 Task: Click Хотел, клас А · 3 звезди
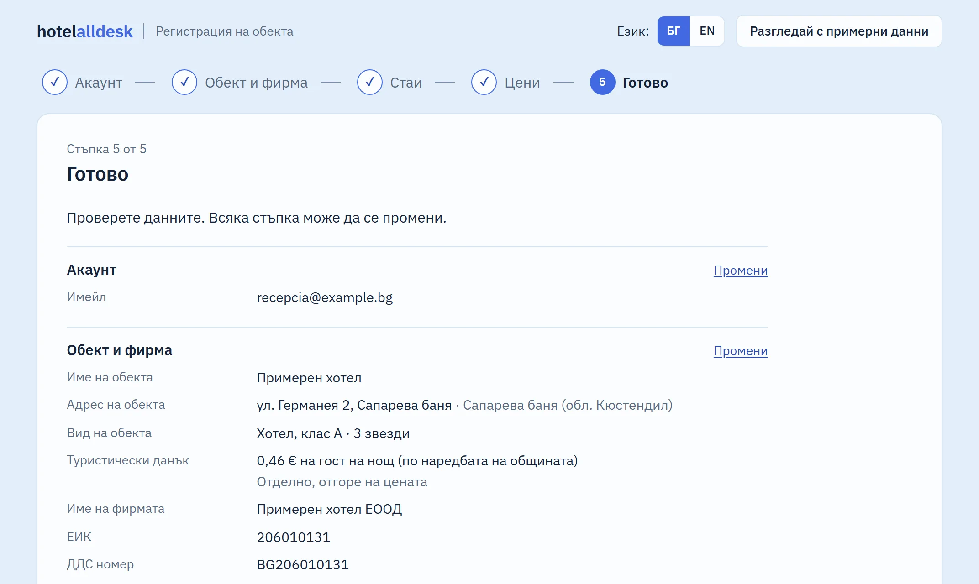(333, 433)
